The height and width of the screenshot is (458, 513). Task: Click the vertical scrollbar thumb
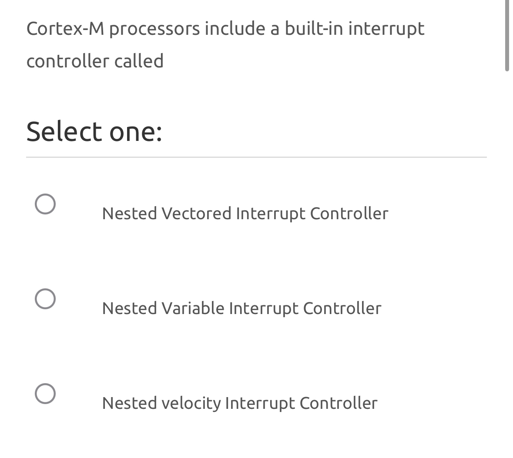pyautogui.click(x=507, y=35)
